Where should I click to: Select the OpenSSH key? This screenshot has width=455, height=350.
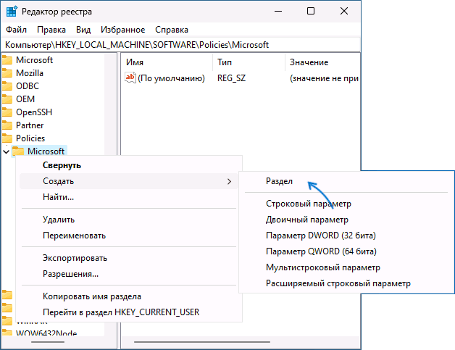(x=34, y=112)
